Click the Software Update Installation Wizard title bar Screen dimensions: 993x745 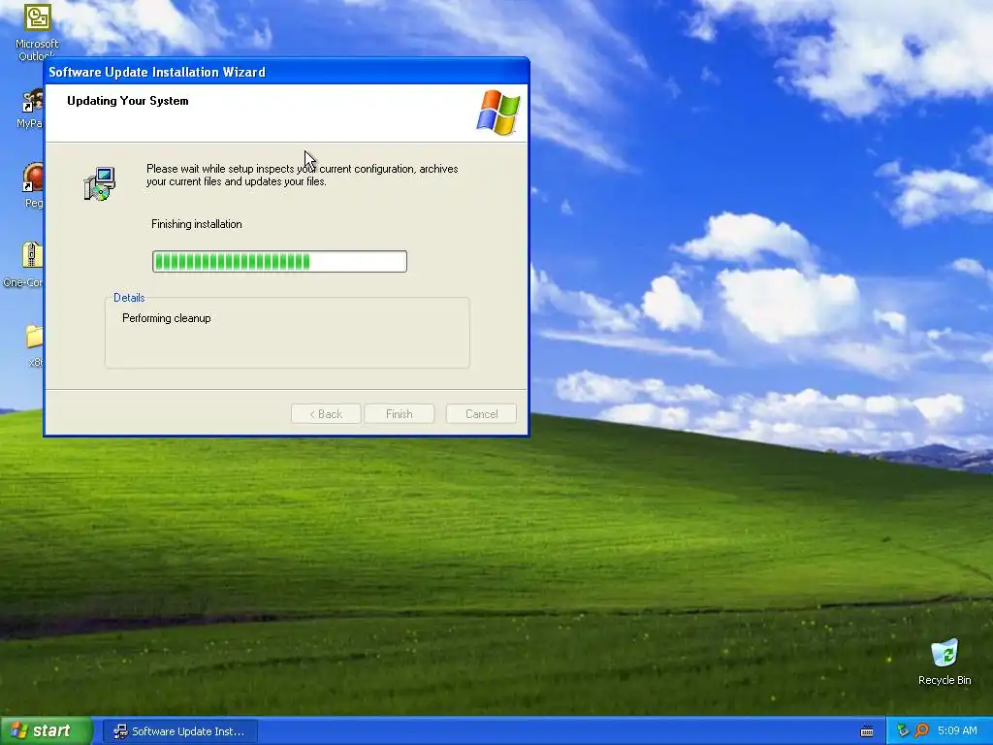click(286, 72)
